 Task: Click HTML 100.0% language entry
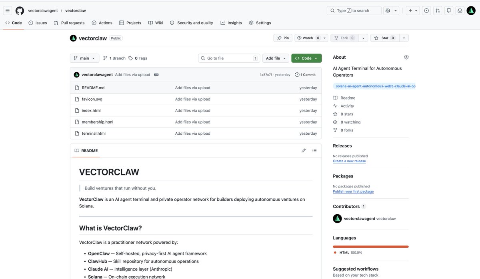348,253
